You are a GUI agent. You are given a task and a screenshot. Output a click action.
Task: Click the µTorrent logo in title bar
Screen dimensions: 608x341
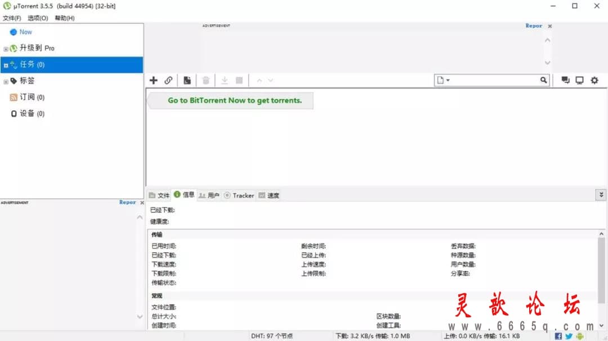pyautogui.click(x=7, y=6)
